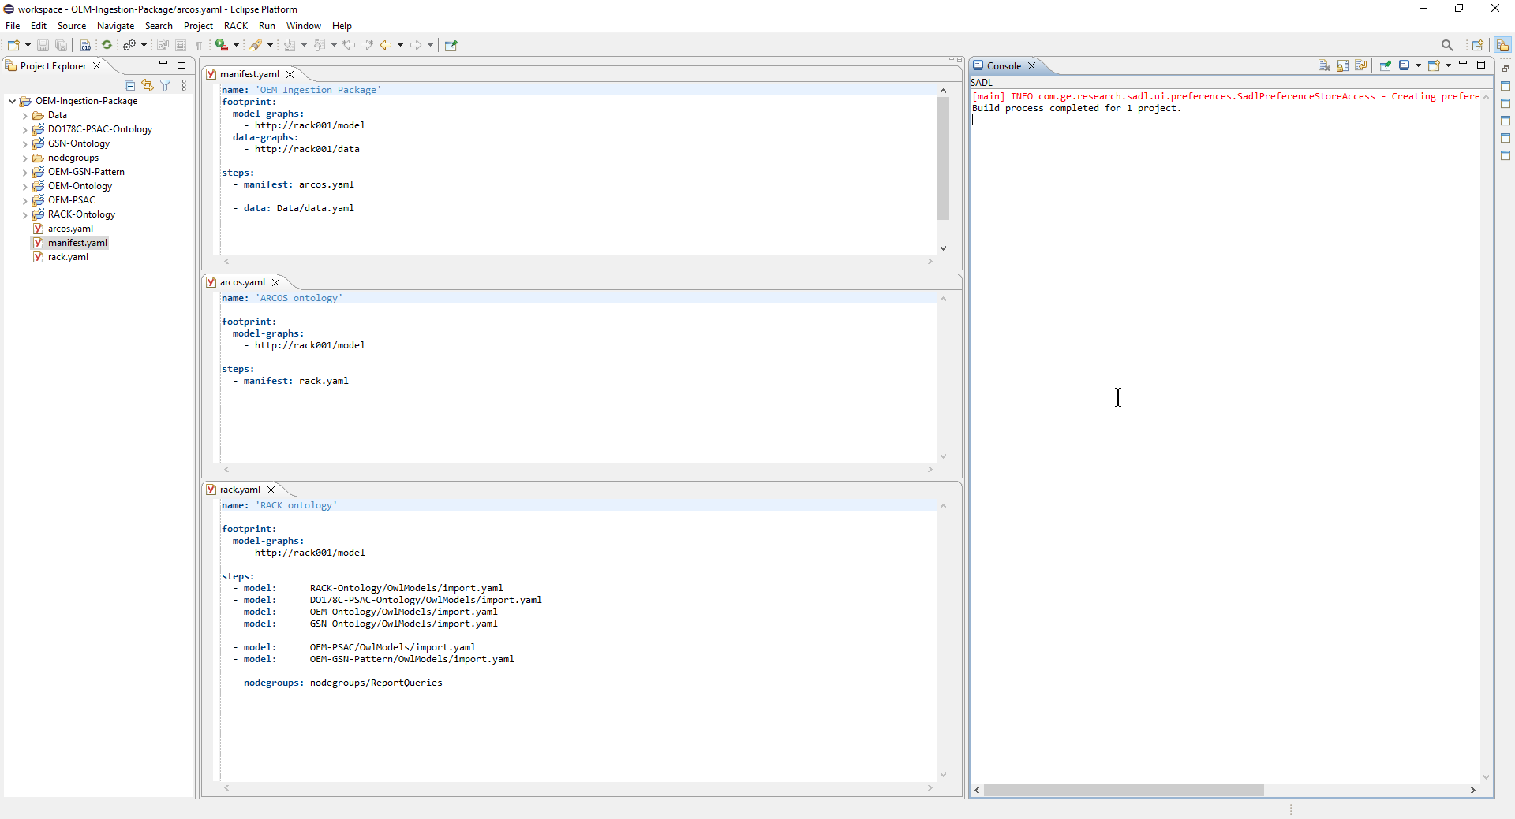Select the nodegroups folder
The width and height of the screenshot is (1515, 819).
click(x=73, y=158)
